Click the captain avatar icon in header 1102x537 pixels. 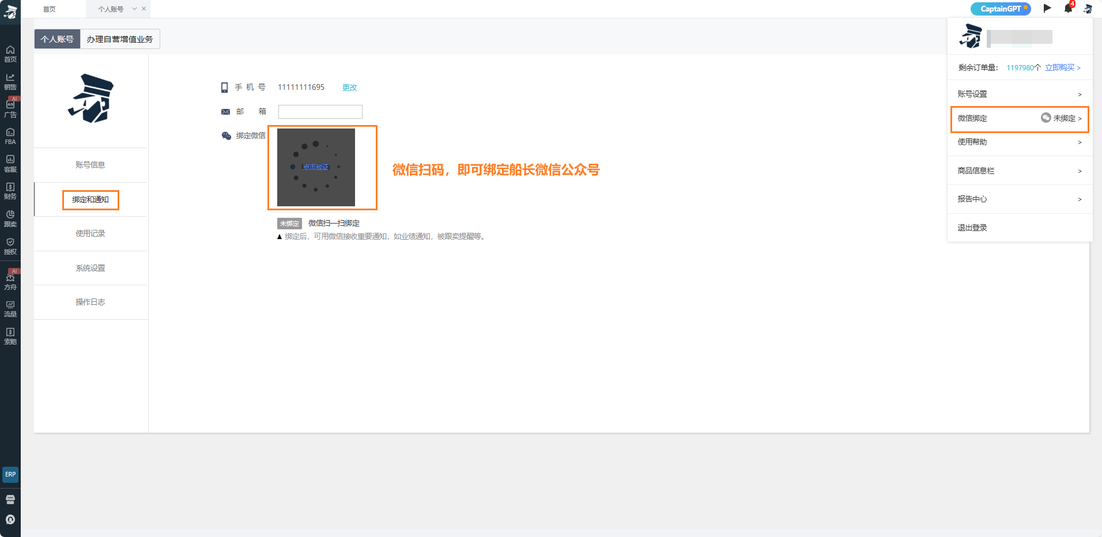1088,9
